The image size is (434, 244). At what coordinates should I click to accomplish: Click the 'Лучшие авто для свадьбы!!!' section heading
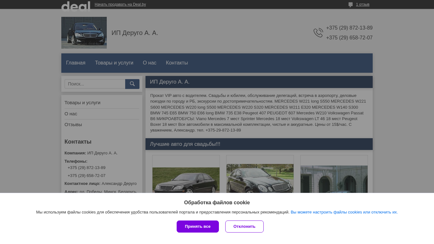pyautogui.click(x=185, y=144)
